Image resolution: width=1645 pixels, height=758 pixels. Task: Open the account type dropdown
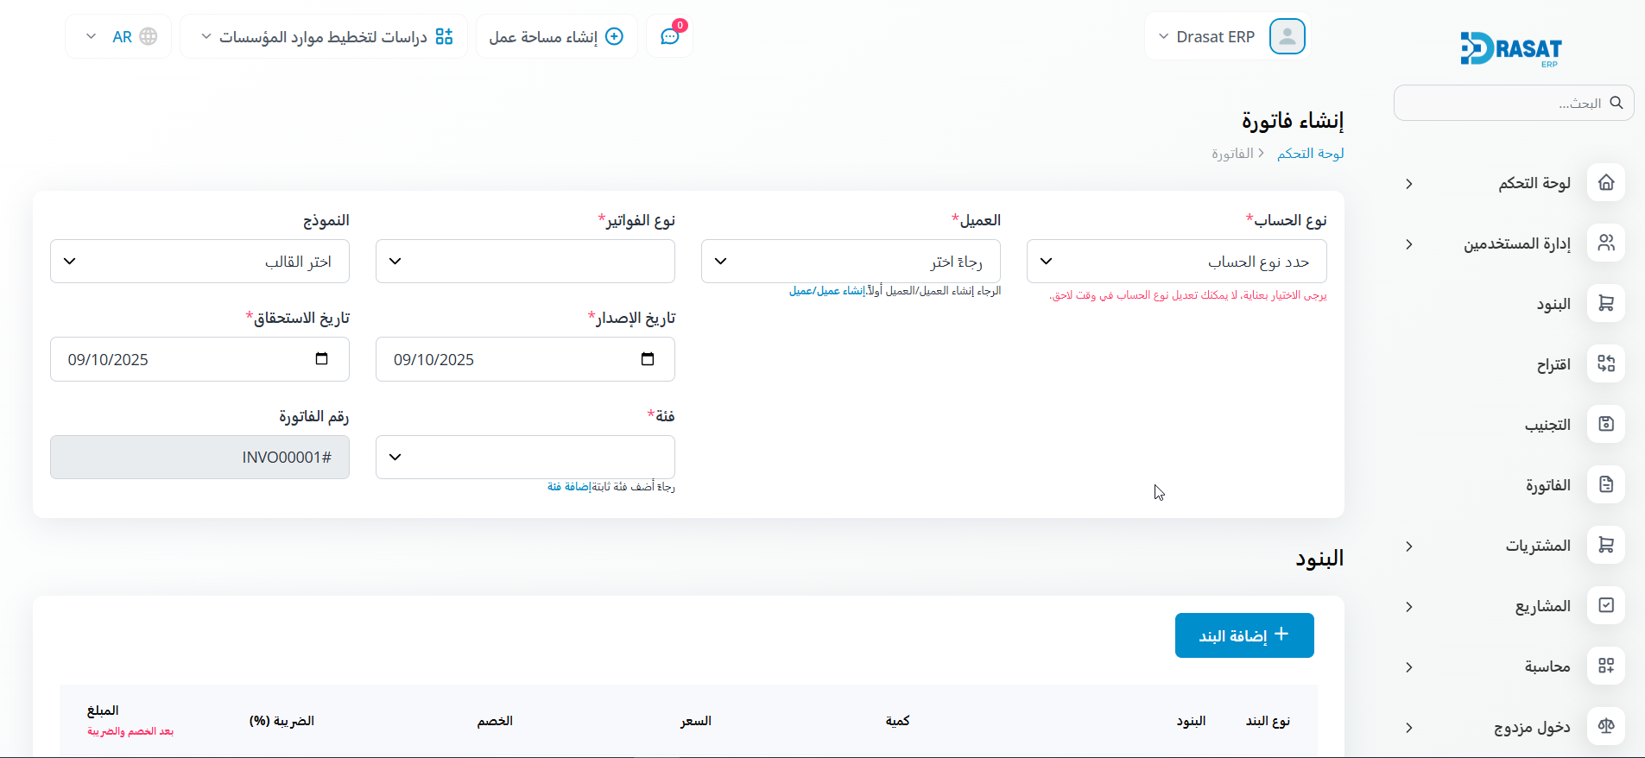pyautogui.click(x=1176, y=262)
